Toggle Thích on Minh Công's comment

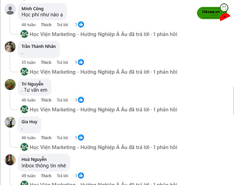(x=46, y=25)
